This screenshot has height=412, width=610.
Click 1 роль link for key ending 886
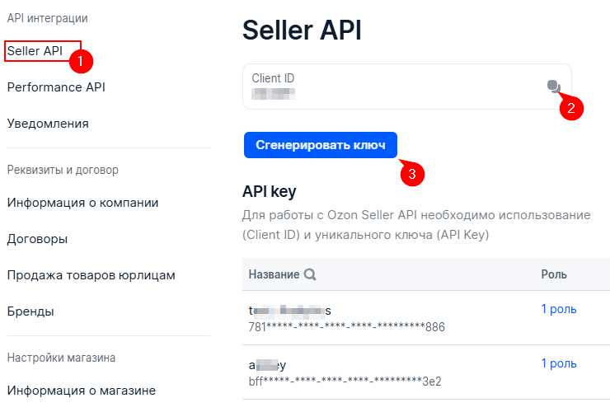pyautogui.click(x=558, y=309)
